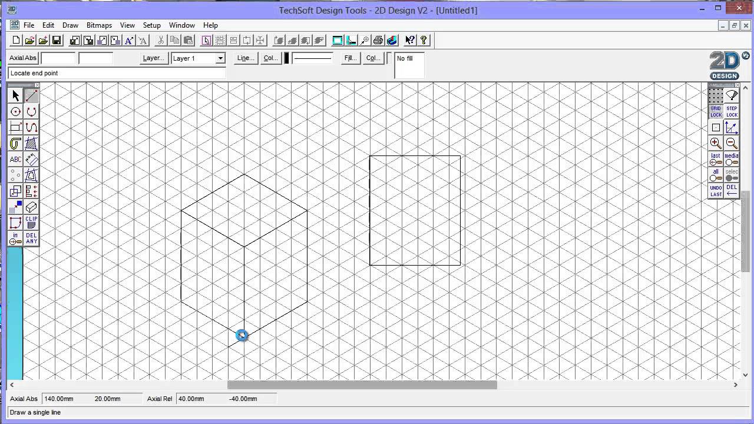Image resolution: width=754 pixels, height=424 pixels.
Task: Click the UNDO LAST button
Action: point(716,191)
